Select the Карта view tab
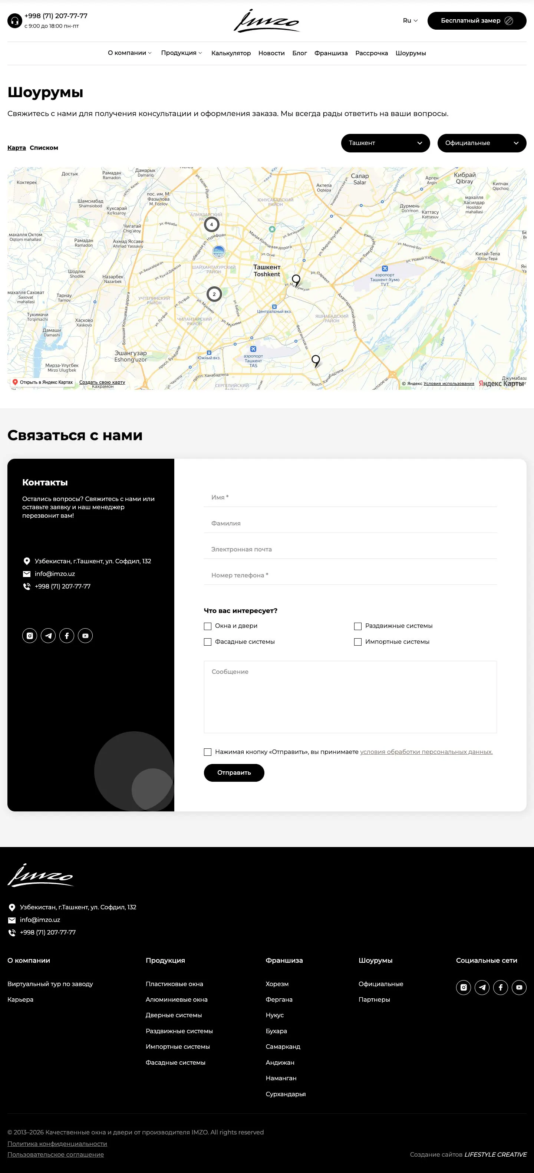 click(16, 148)
